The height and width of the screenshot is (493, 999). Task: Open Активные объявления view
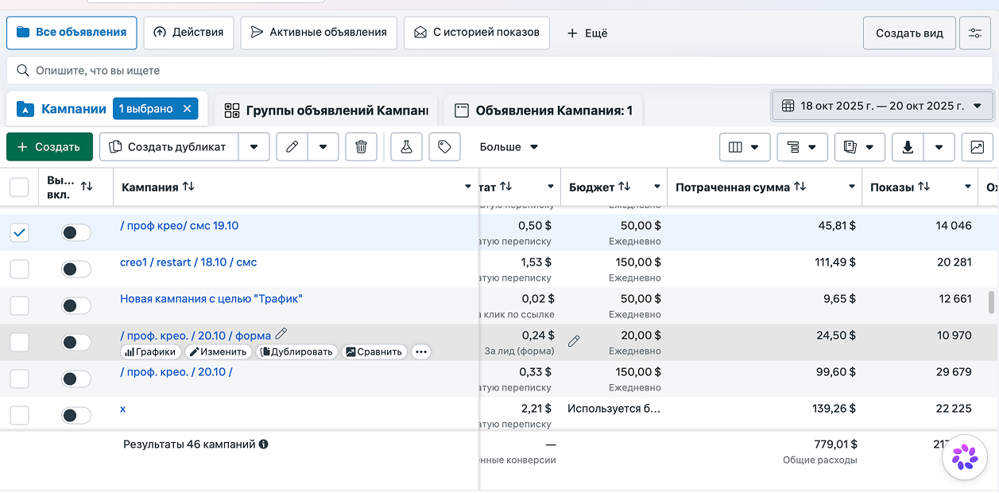(x=319, y=33)
